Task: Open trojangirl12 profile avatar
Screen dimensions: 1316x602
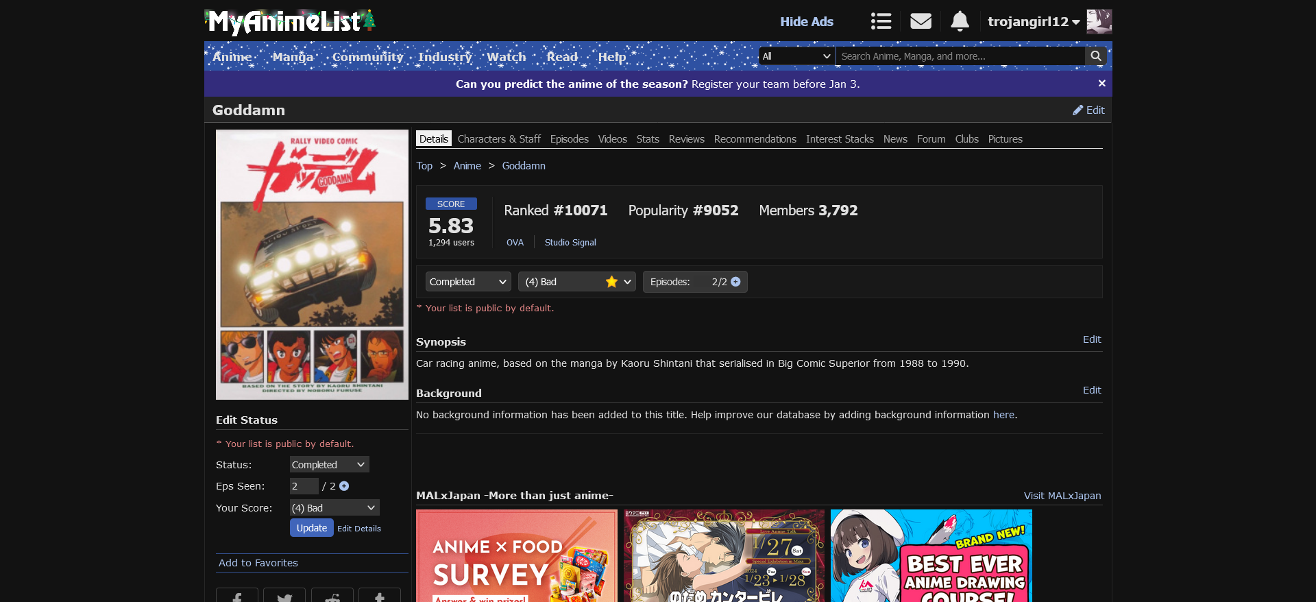Action: [1099, 21]
